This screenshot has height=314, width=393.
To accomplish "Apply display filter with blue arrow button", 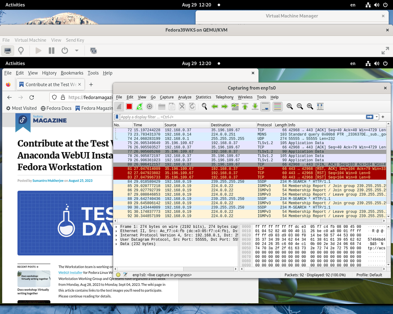I will point(370,117).
